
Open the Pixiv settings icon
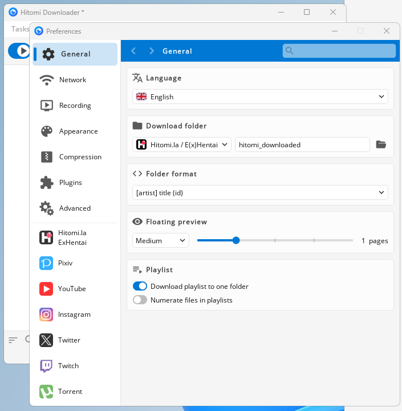[46, 263]
